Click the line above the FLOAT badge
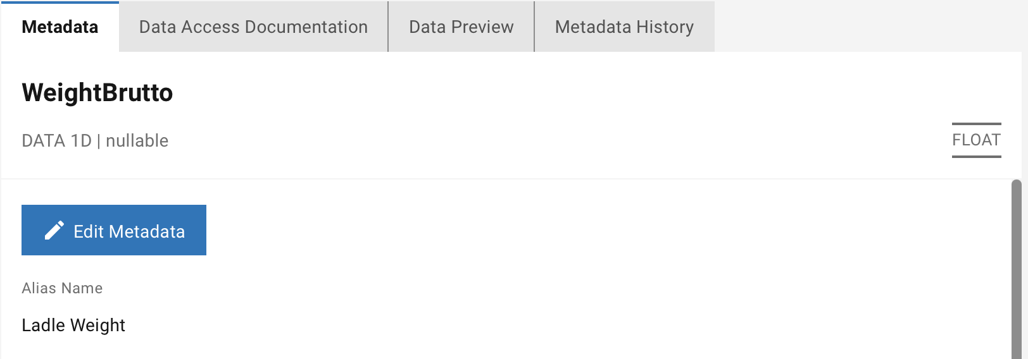 (x=976, y=124)
